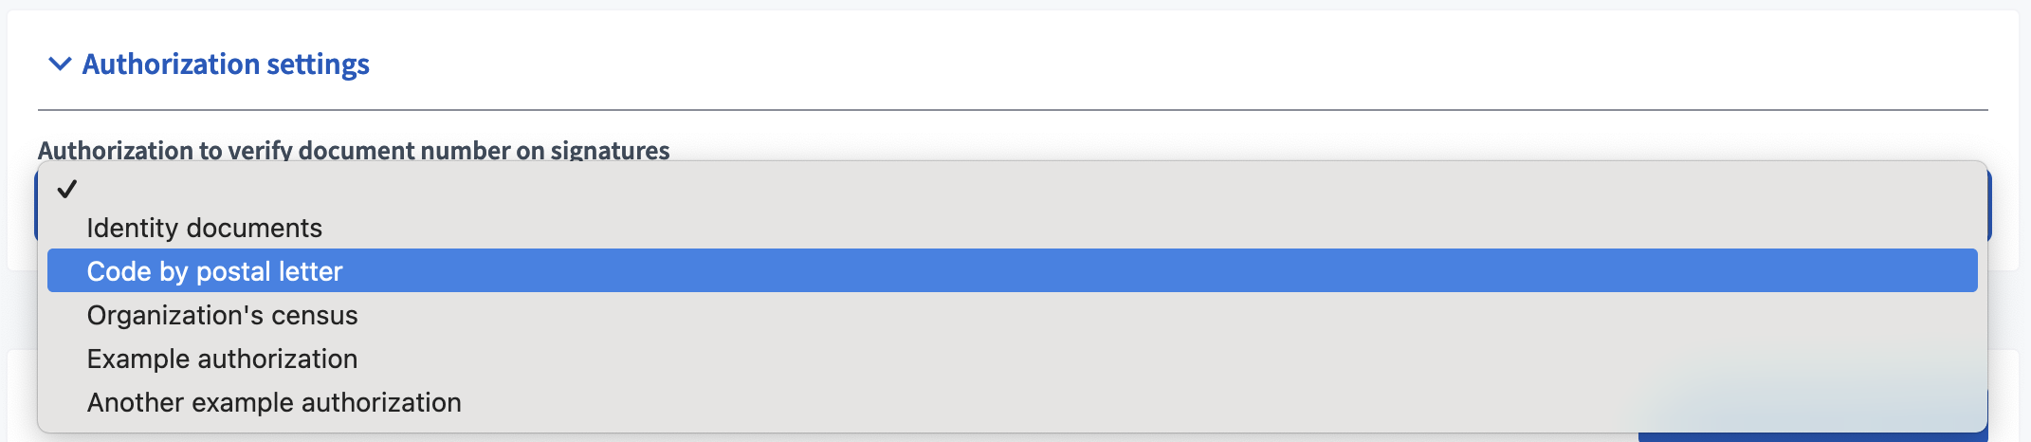The height and width of the screenshot is (442, 2031).
Task: Collapse the Authorization settings chevron
Action: (60, 64)
